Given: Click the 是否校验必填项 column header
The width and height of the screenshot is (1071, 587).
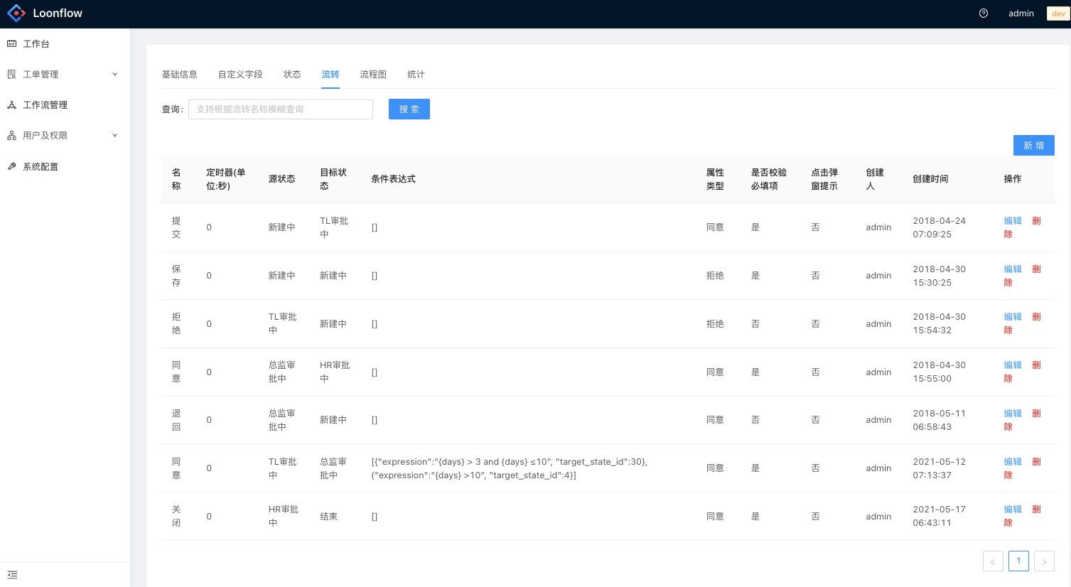Looking at the screenshot, I should click(x=769, y=179).
